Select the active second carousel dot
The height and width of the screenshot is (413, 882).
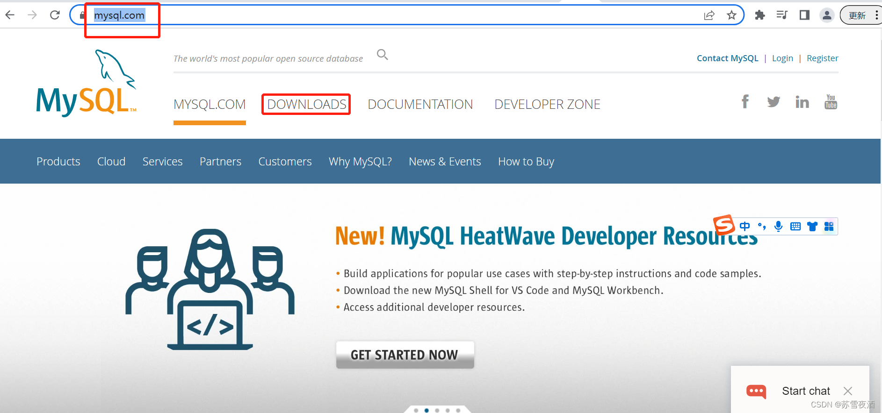coord(427,410)
